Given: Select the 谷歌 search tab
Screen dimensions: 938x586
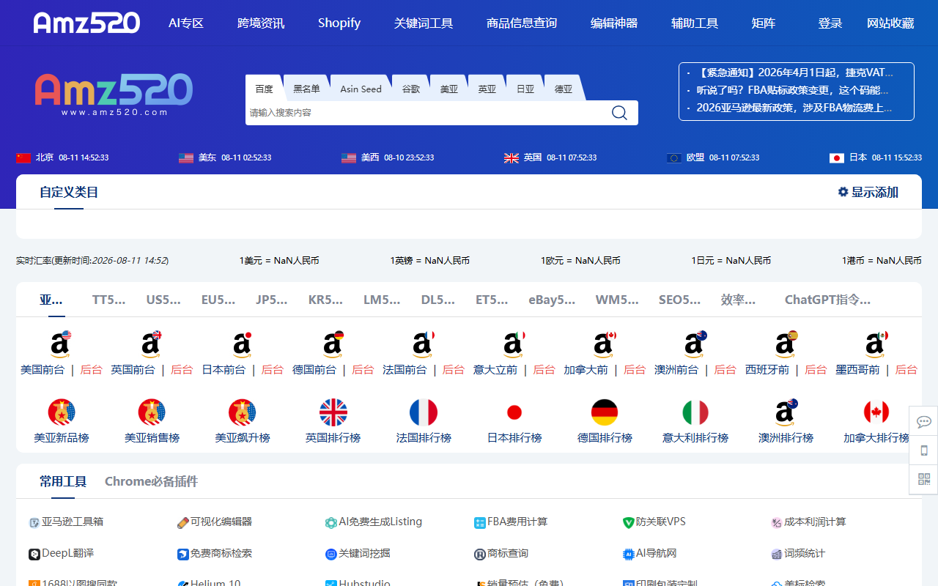Looking at the screenshot, I should click(410, 89).
